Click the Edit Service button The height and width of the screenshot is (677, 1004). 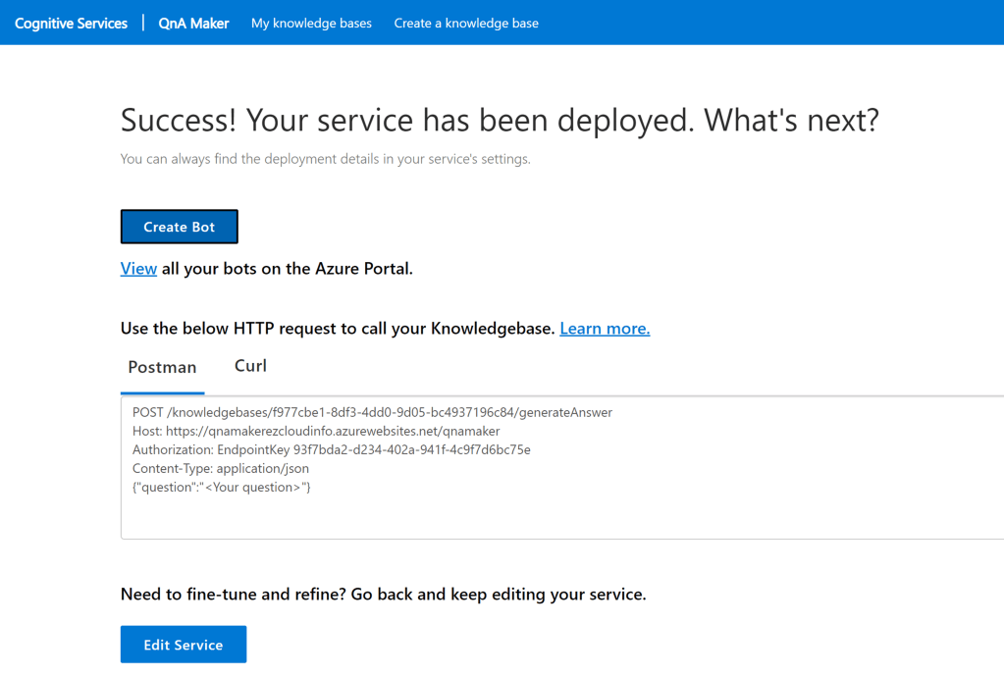point(184,645)
